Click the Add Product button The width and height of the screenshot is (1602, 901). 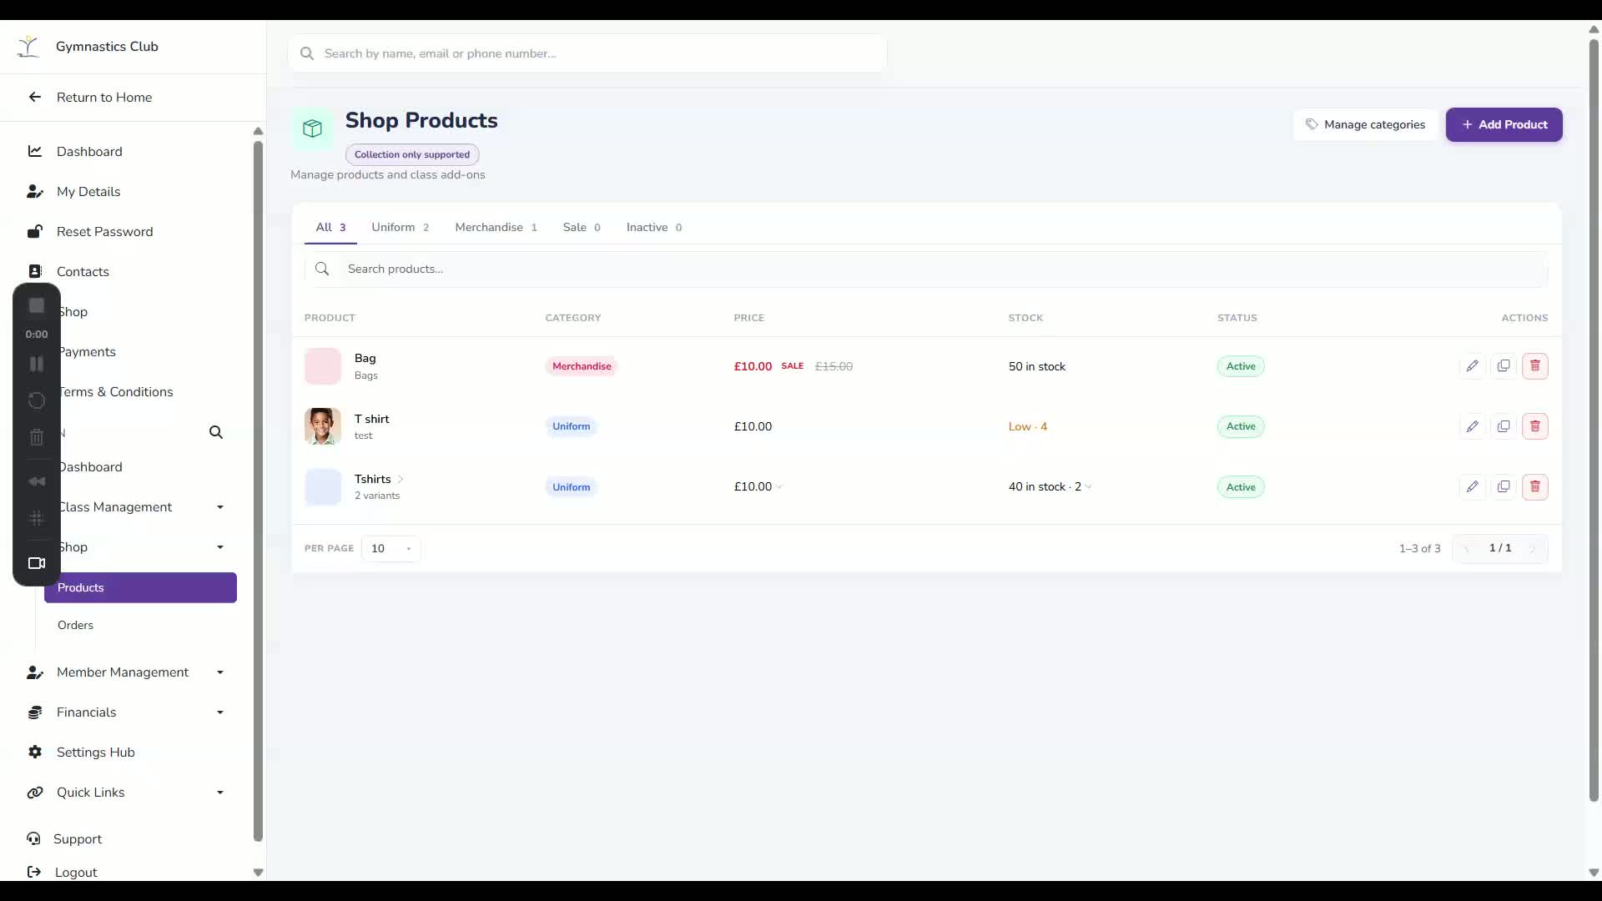(1504, 124)
